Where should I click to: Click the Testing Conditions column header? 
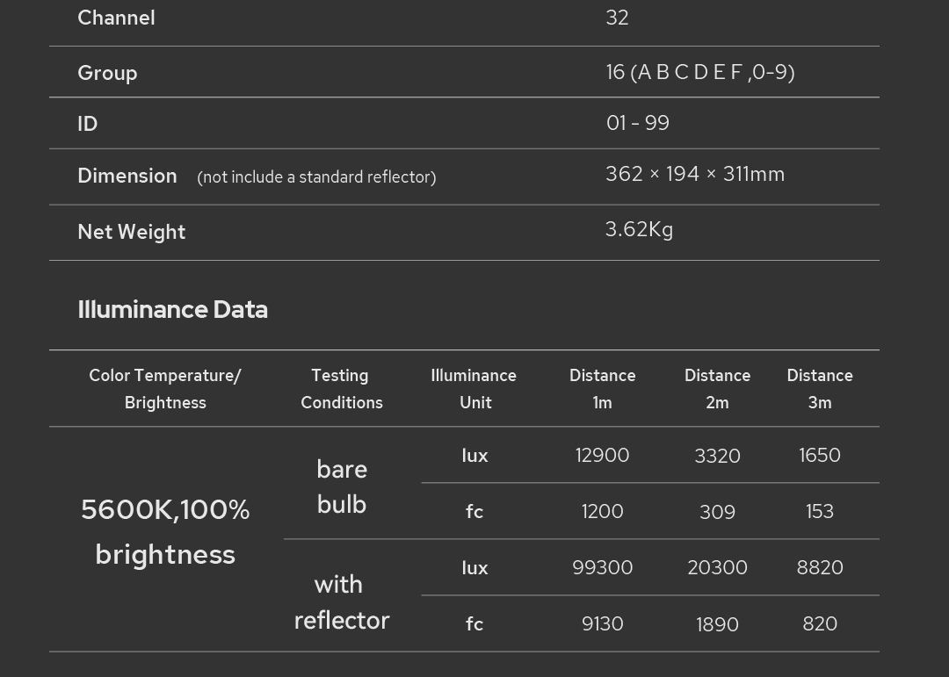(341, 388)
